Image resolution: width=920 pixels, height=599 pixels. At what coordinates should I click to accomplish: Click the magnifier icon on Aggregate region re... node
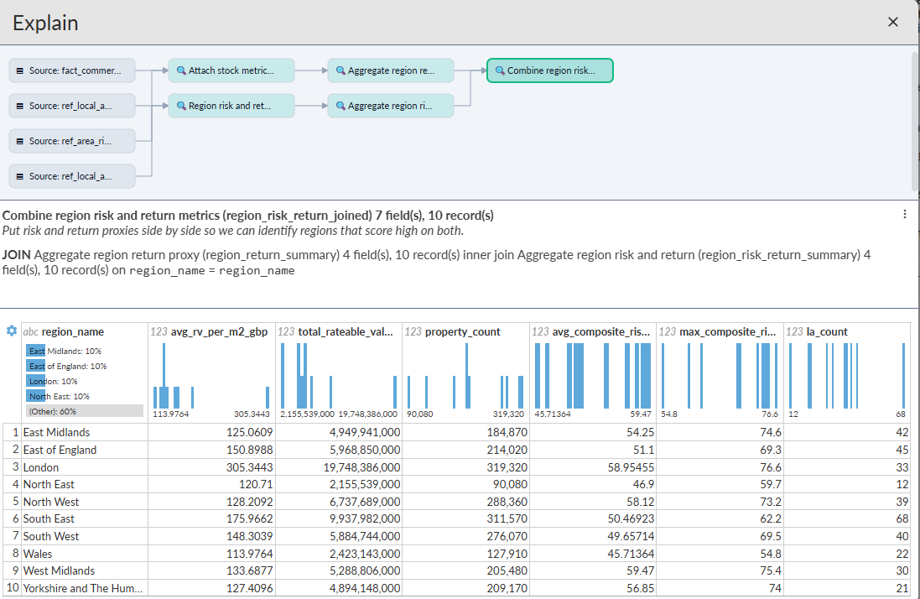pos(340,70)
